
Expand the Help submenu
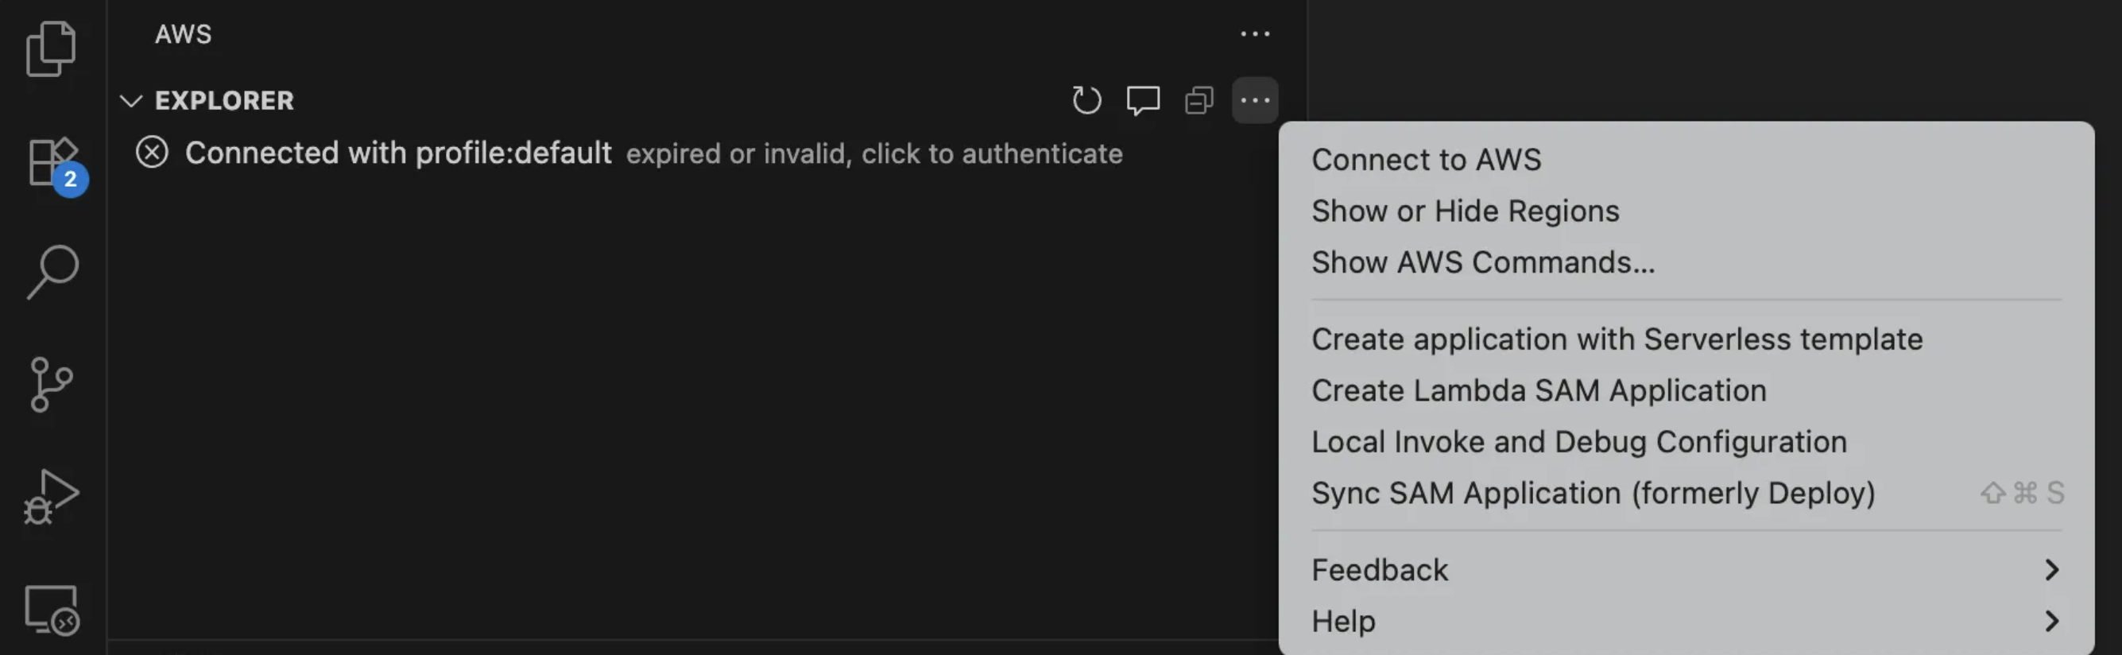1342,620
